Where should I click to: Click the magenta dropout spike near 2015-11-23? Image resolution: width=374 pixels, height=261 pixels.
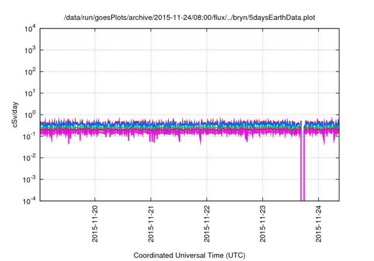tap(303, 167)
